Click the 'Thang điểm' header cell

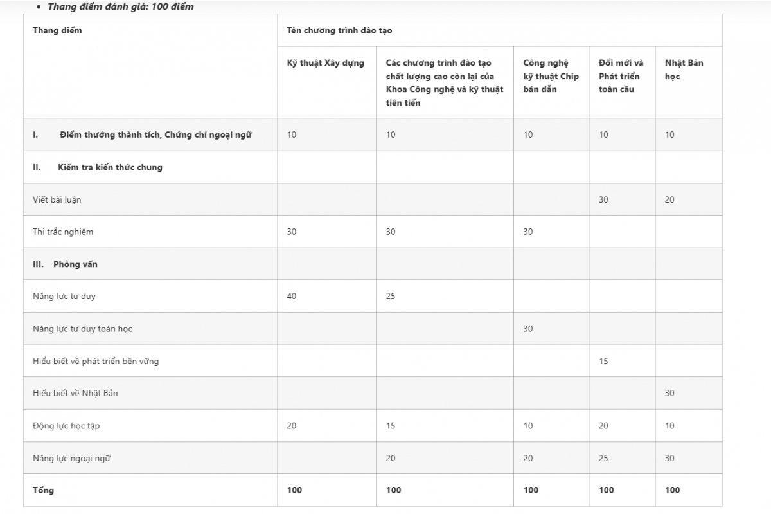(58, 30)
